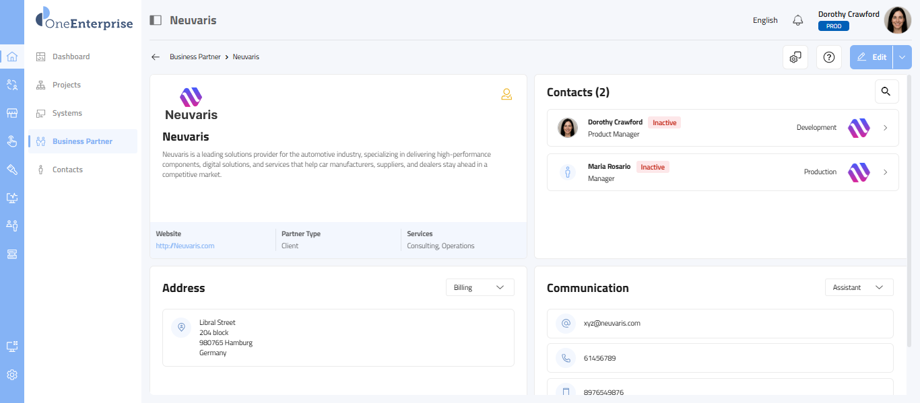Image resolution: width=920 pixels, height=403 pixels.
Task: Click Dorothy Crawford's profile avatar at top
Action: (x=897, y=20)
